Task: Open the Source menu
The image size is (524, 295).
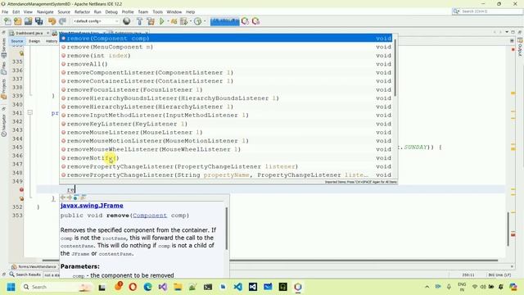Action: [x=64, y=11]
